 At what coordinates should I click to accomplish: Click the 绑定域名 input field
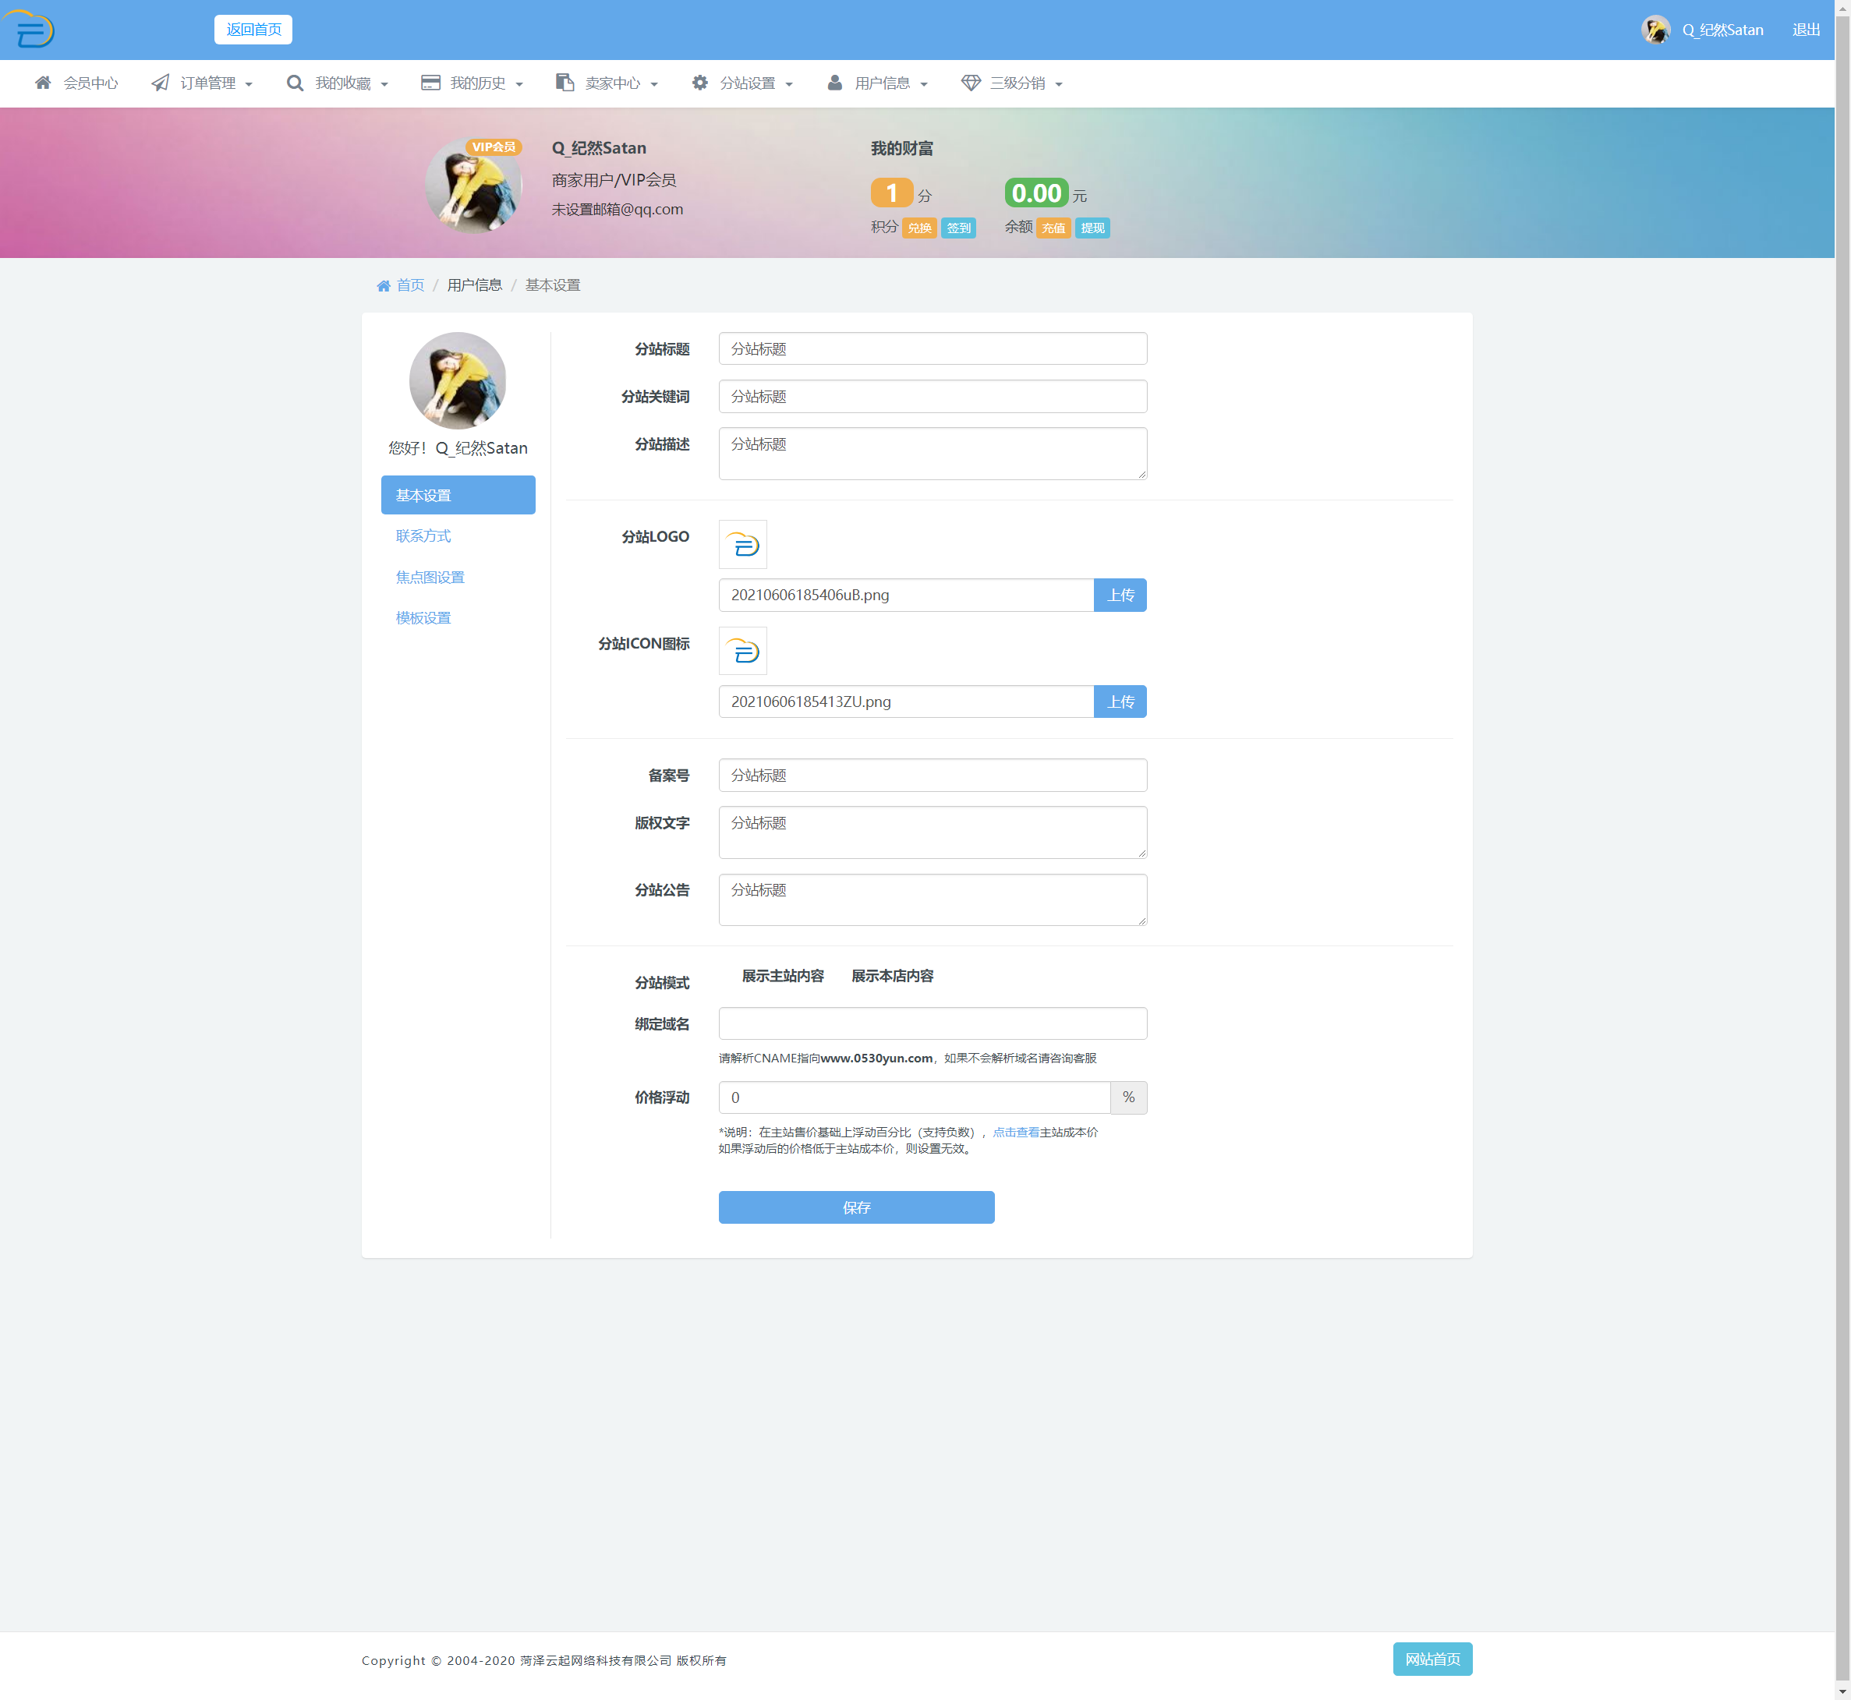932,1024
